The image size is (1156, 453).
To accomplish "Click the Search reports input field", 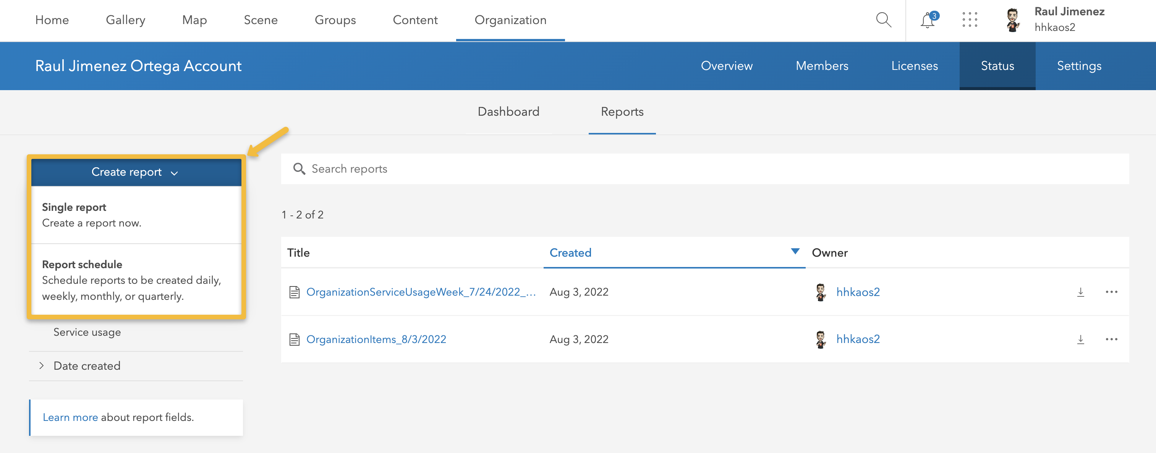I will point(404,169).
